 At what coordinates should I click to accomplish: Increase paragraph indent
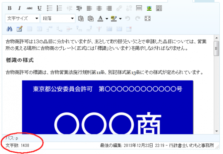79,8
